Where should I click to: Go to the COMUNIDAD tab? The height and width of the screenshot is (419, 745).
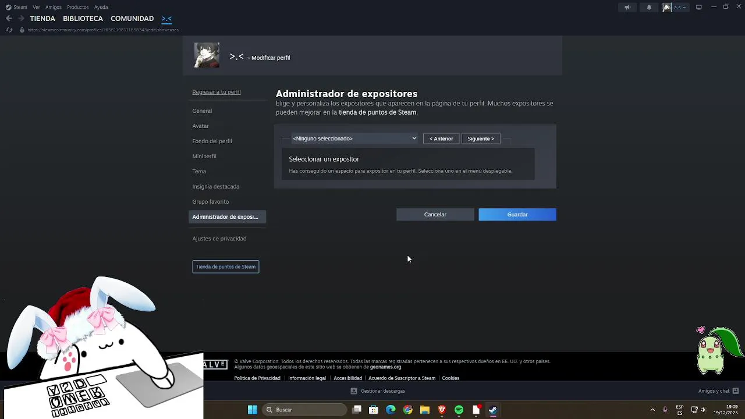pyautogui.click(x=132, y=19)
